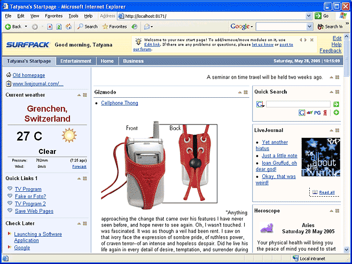Show previous tip with left arrow
The width and height of the screenshot is (352, 264).
[301, 40]
